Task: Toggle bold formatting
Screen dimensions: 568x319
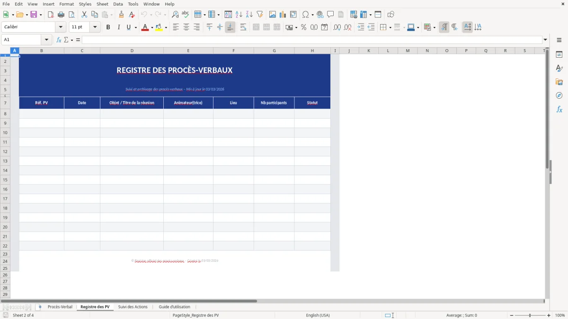Action: click(108, 27)
